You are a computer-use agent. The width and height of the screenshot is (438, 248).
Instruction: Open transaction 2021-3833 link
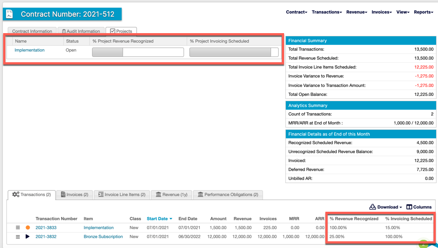(46, 228)
